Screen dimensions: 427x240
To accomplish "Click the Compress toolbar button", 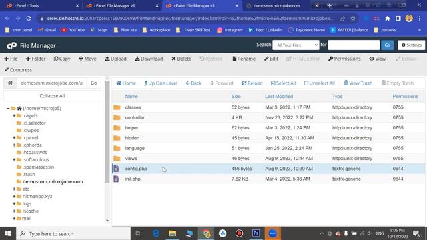I will tap(18, 70).
